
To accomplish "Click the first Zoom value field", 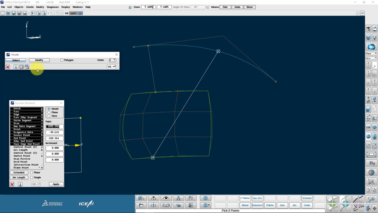I will pyautogui.click(x=148, y=7).
